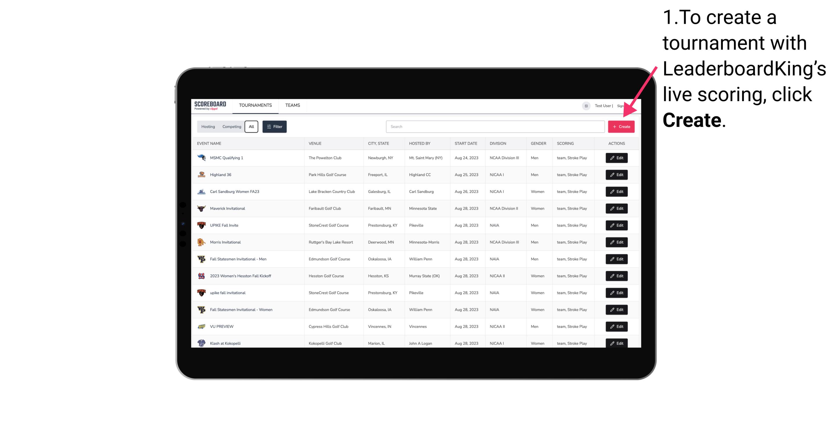831x447 pixels.
Task: Click the Create button to start tournament
Action: (x=621, y=127)
